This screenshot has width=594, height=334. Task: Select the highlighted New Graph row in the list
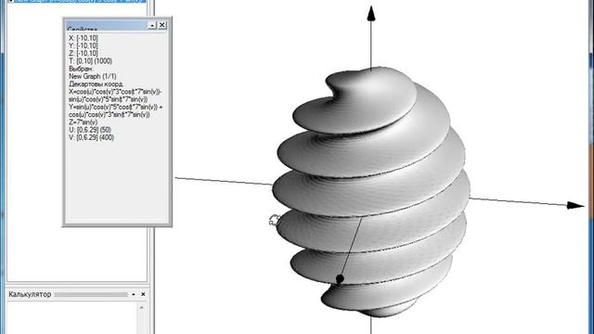tap(76, 1)
